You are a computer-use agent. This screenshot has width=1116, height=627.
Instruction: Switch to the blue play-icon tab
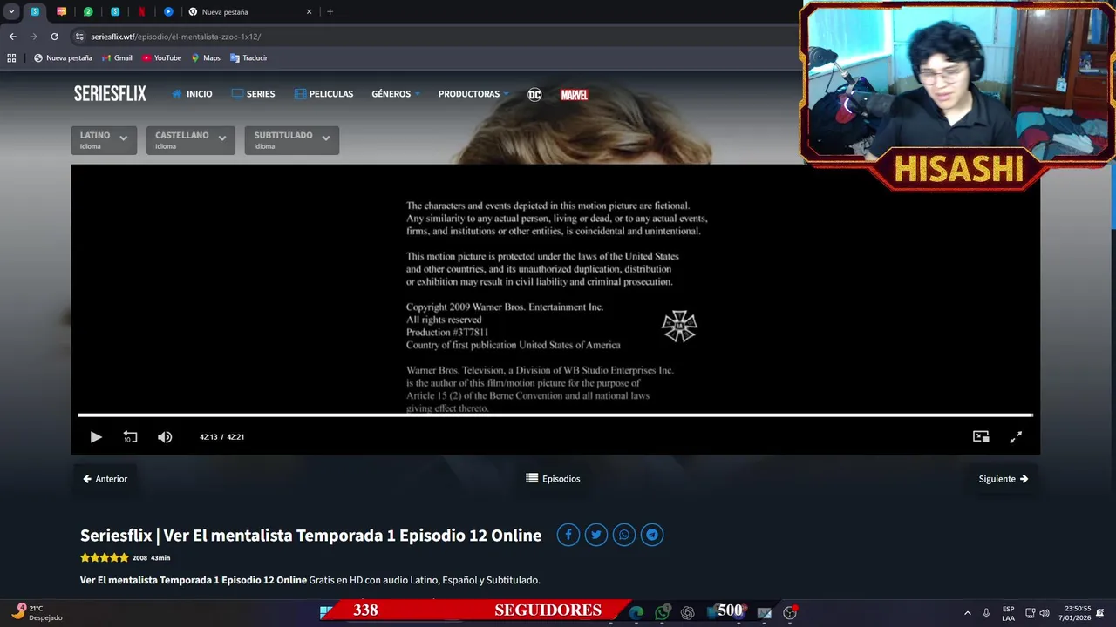168,12
